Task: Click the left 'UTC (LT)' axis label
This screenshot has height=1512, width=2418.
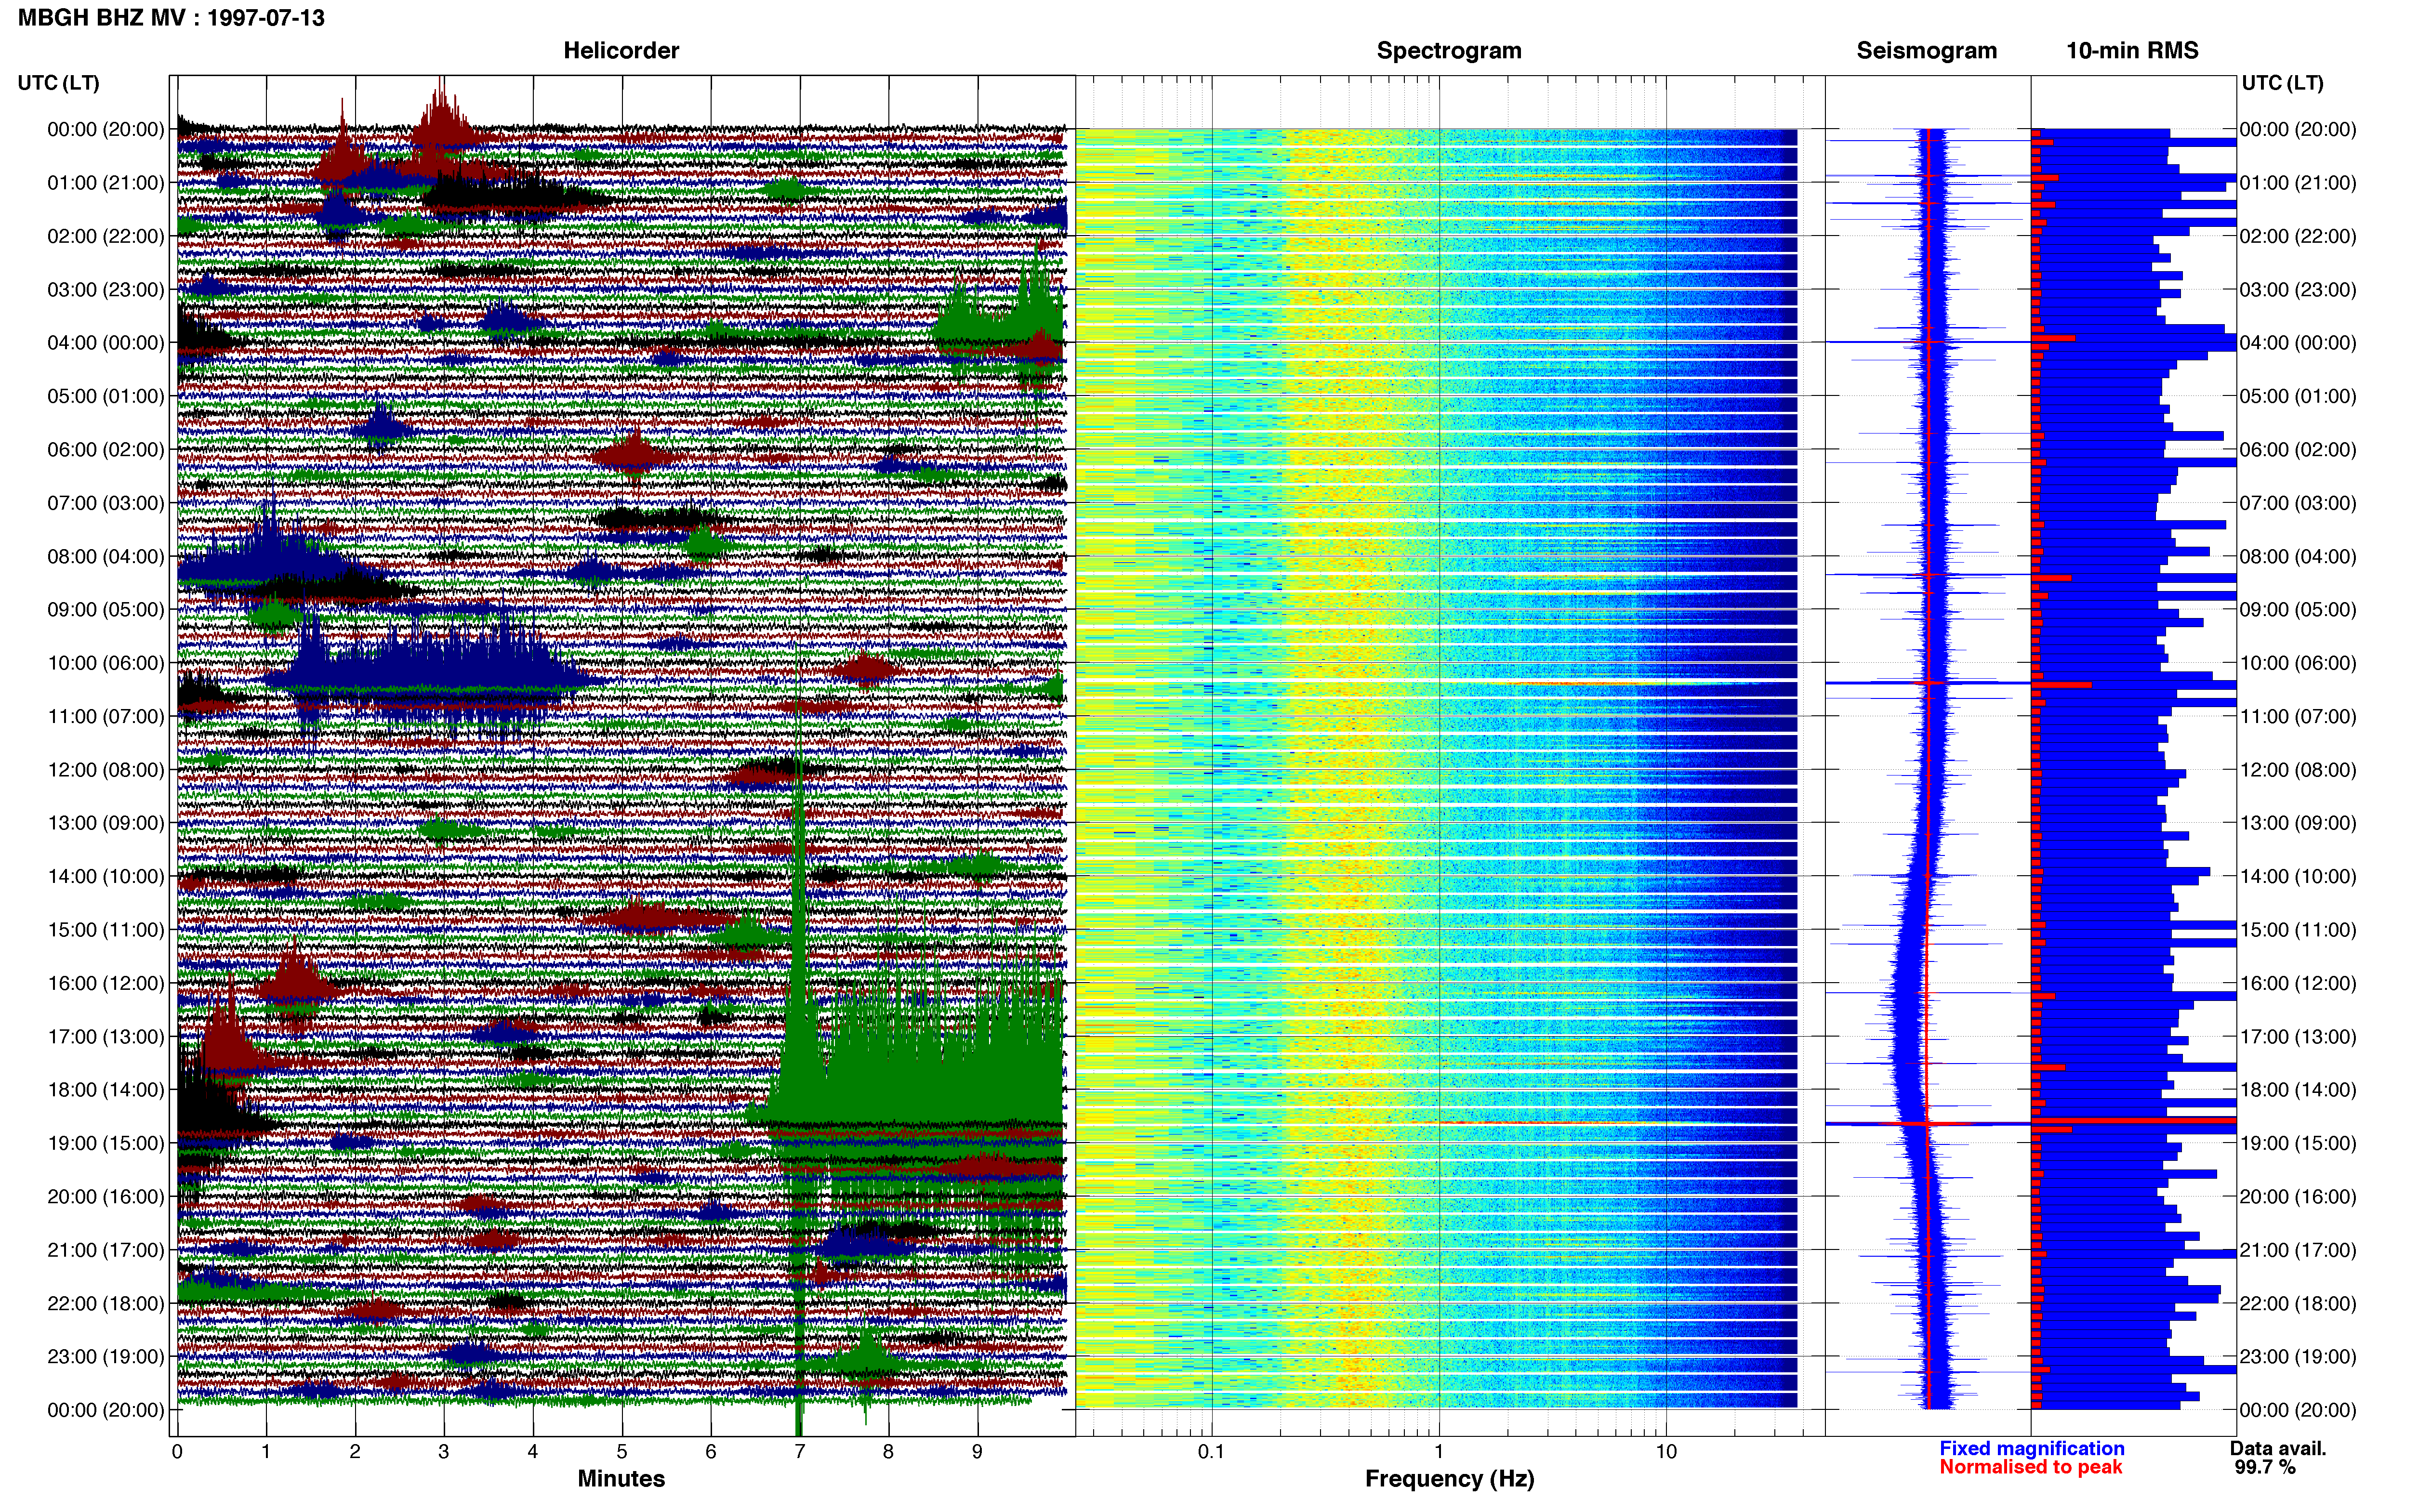Action: point(58,83)
